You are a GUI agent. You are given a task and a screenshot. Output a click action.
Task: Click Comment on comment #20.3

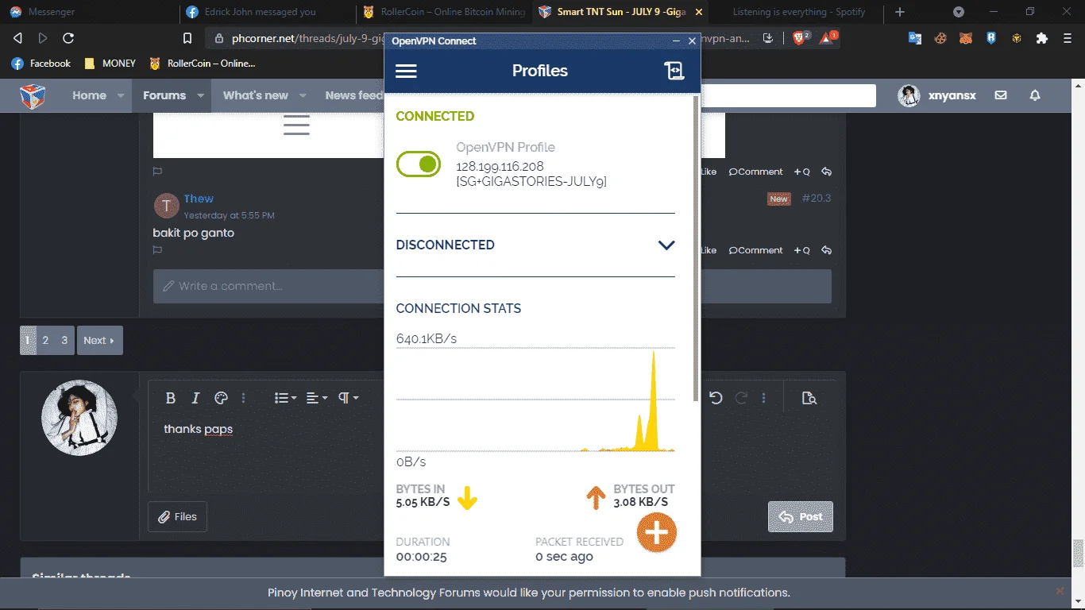pos(756,250)
